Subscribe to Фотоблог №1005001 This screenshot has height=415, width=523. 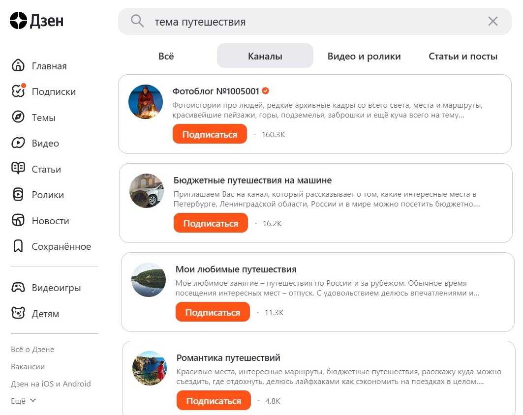[x=210, y=134]
